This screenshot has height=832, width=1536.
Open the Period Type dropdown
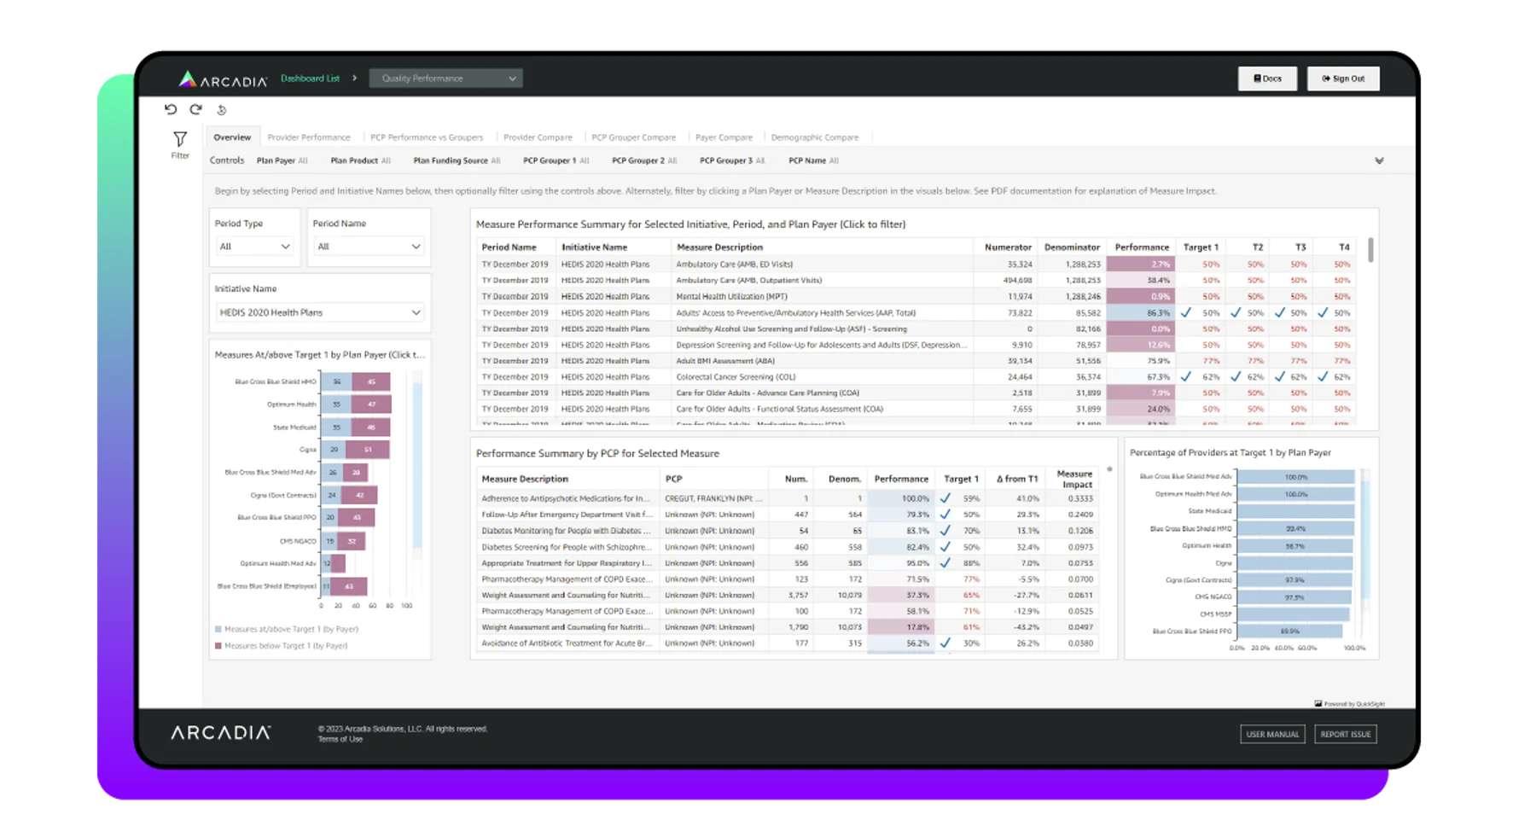(254, 247)
